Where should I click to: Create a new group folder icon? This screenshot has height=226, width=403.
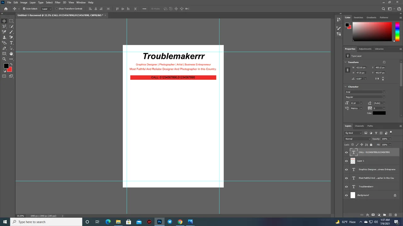coord(384,215)
